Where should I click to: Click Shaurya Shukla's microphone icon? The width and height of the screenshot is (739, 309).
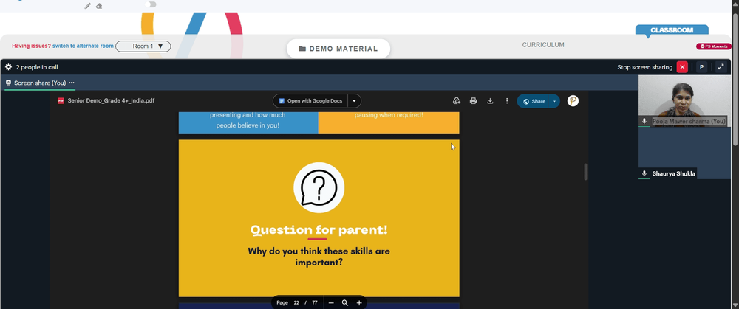coord(644,173)
